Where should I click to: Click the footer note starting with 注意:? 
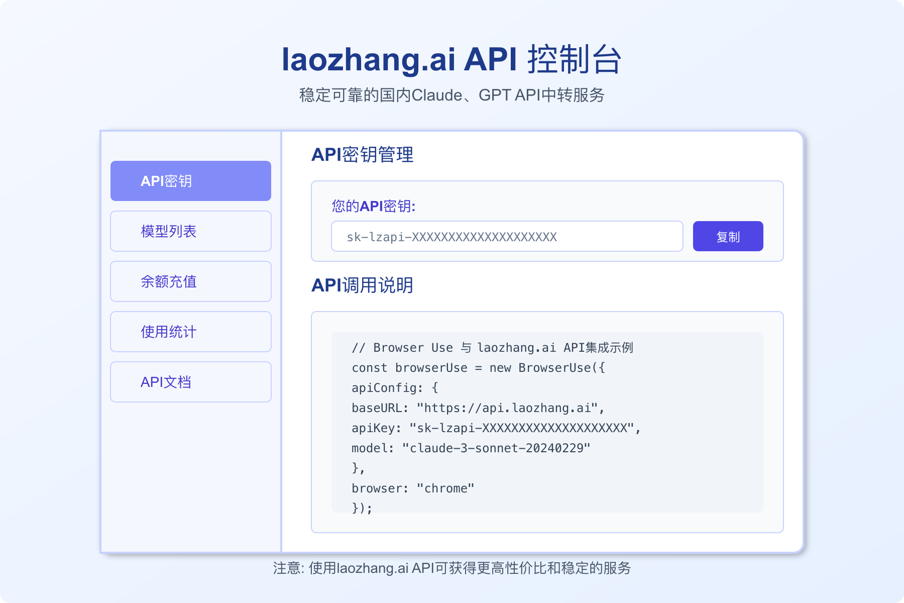452,568
